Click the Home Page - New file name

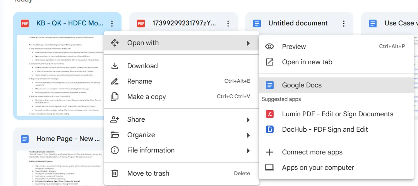coord(68,139)
